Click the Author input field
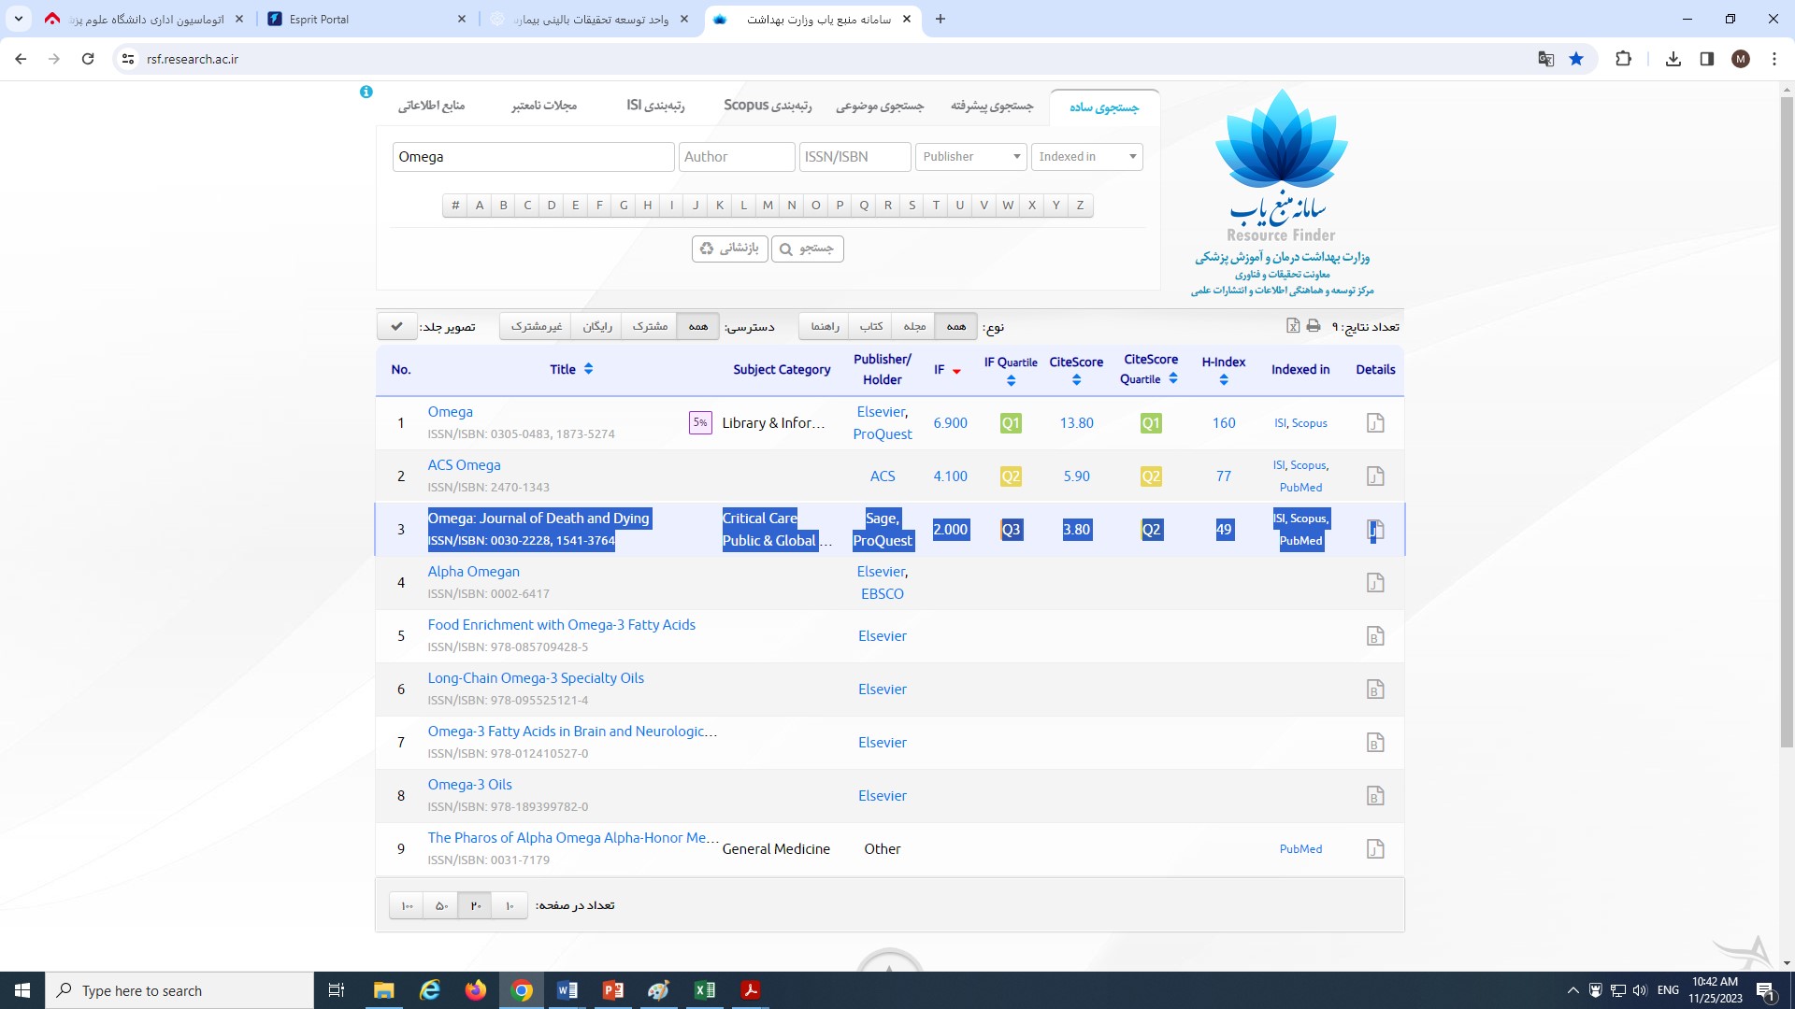The image size is (1795, 1009). pos(736,157)
